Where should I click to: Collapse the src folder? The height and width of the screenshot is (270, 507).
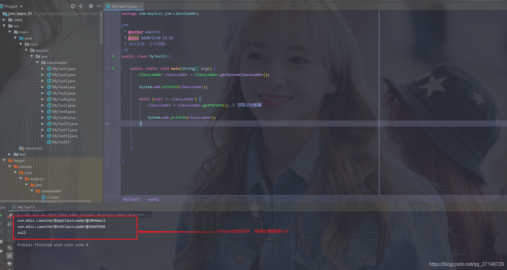pyautogui.click(x=4, y=26)
